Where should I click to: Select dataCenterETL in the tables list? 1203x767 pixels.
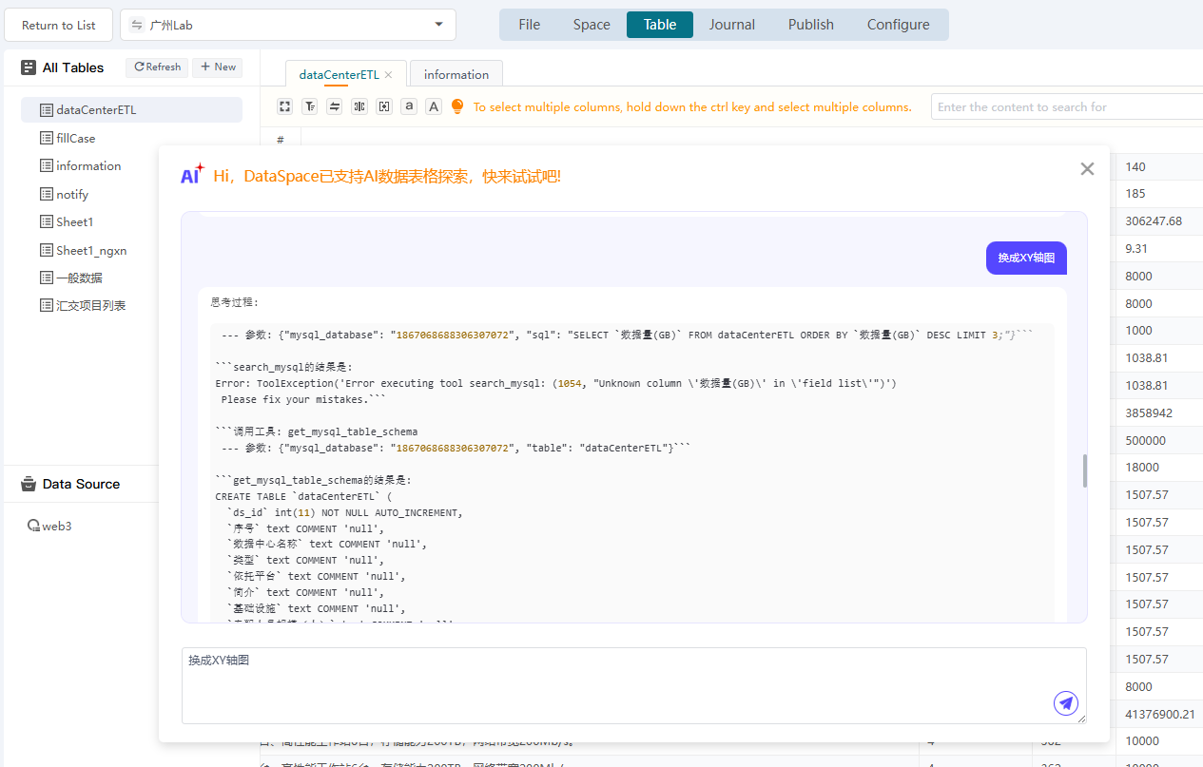coord(131,110)
